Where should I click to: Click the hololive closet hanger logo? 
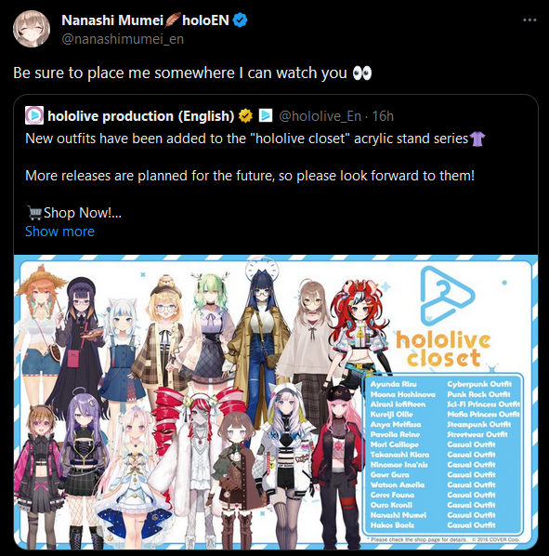(447, 296)
